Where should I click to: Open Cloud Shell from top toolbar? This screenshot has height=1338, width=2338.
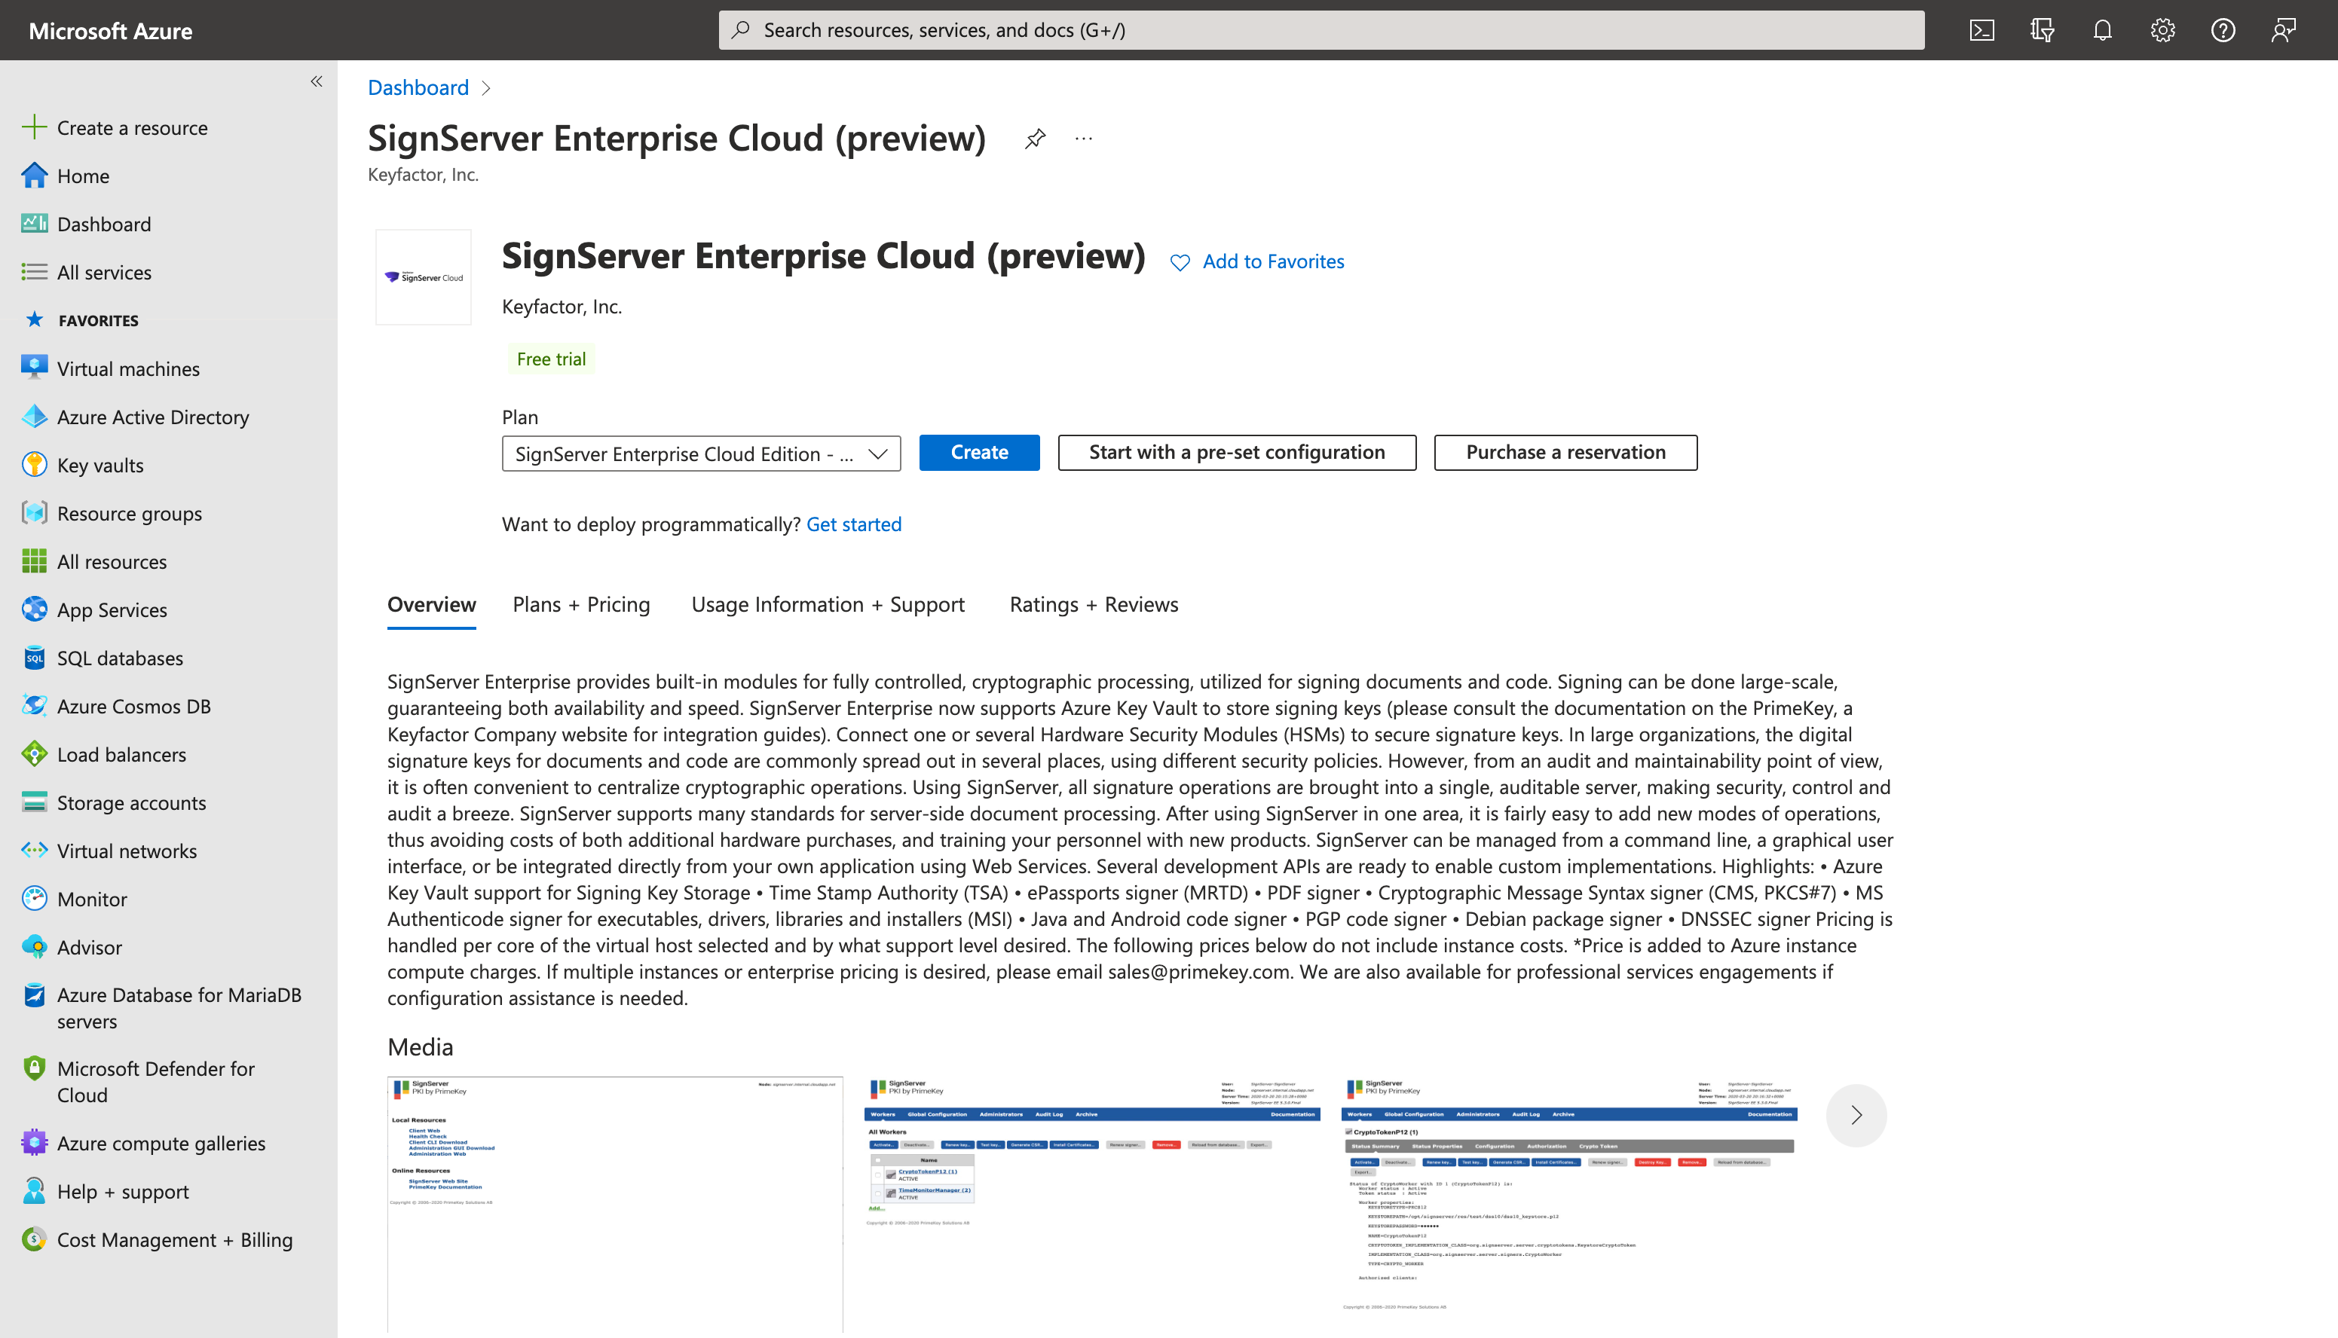tap(1981, 30)
